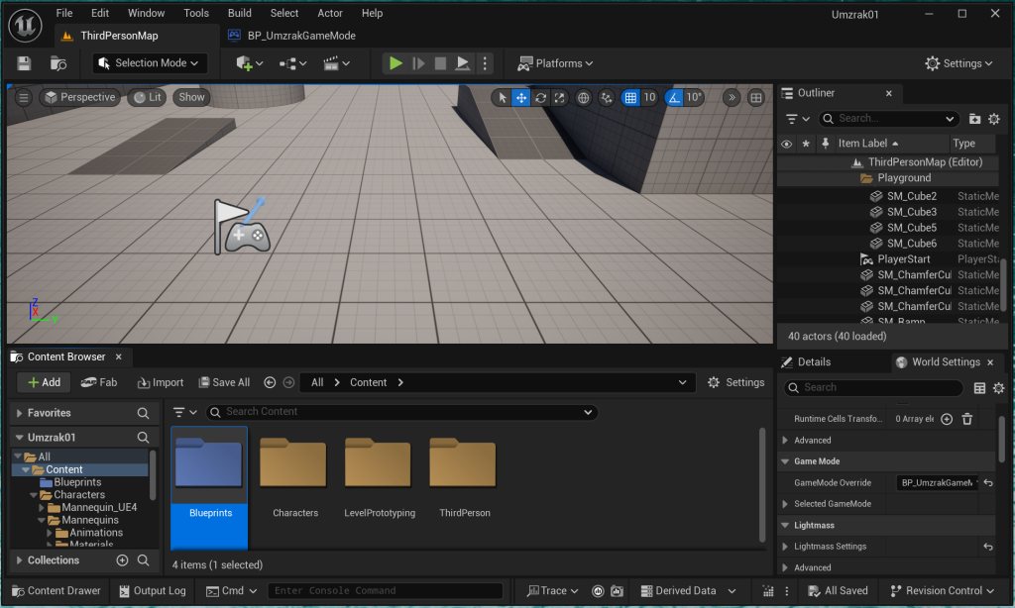Click the Outliner pin column header icon

coord(826,144)
